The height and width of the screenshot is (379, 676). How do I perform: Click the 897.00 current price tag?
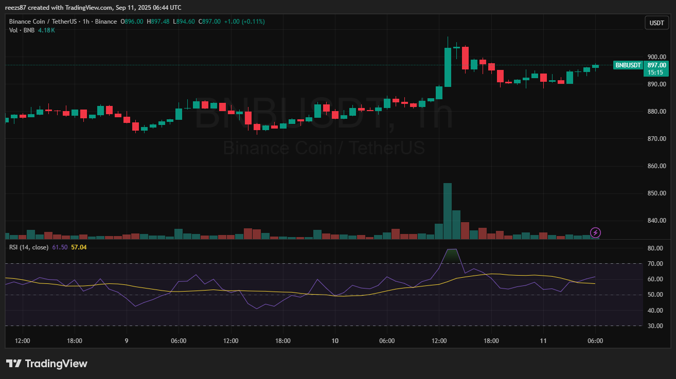657,65
